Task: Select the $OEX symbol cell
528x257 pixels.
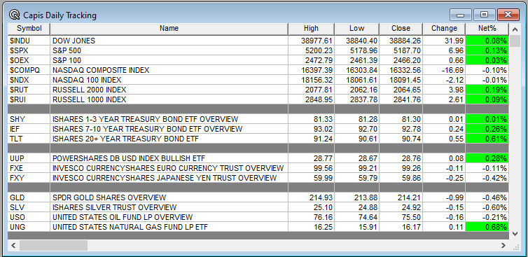Action: point(29,60)
